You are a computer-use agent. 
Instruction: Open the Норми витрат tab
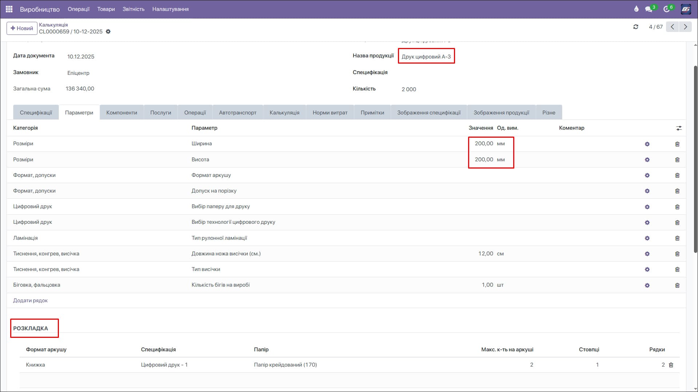pos(330,113)
